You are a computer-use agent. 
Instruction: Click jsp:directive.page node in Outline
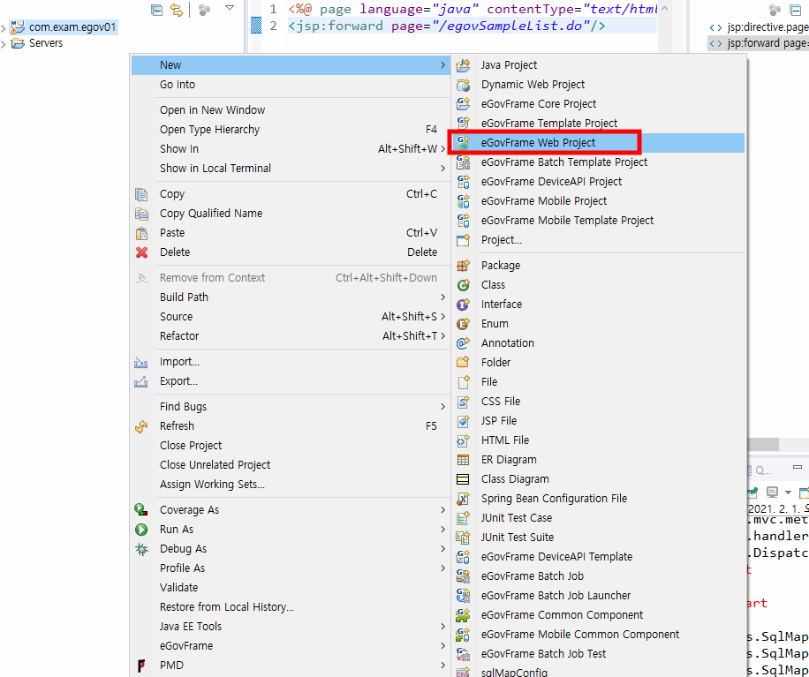pyautogui.click(x=759, y=27)
